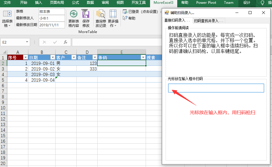
Task: Click the insert function fx icon
Action: point(66,42)
